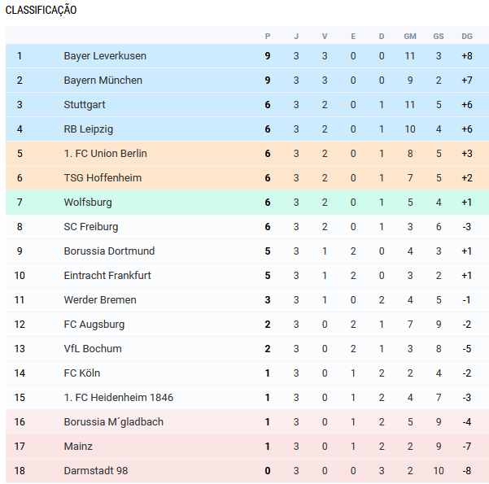Click the V wins column header
Viewport: 489px width, 484px height.
coord(325,36)
